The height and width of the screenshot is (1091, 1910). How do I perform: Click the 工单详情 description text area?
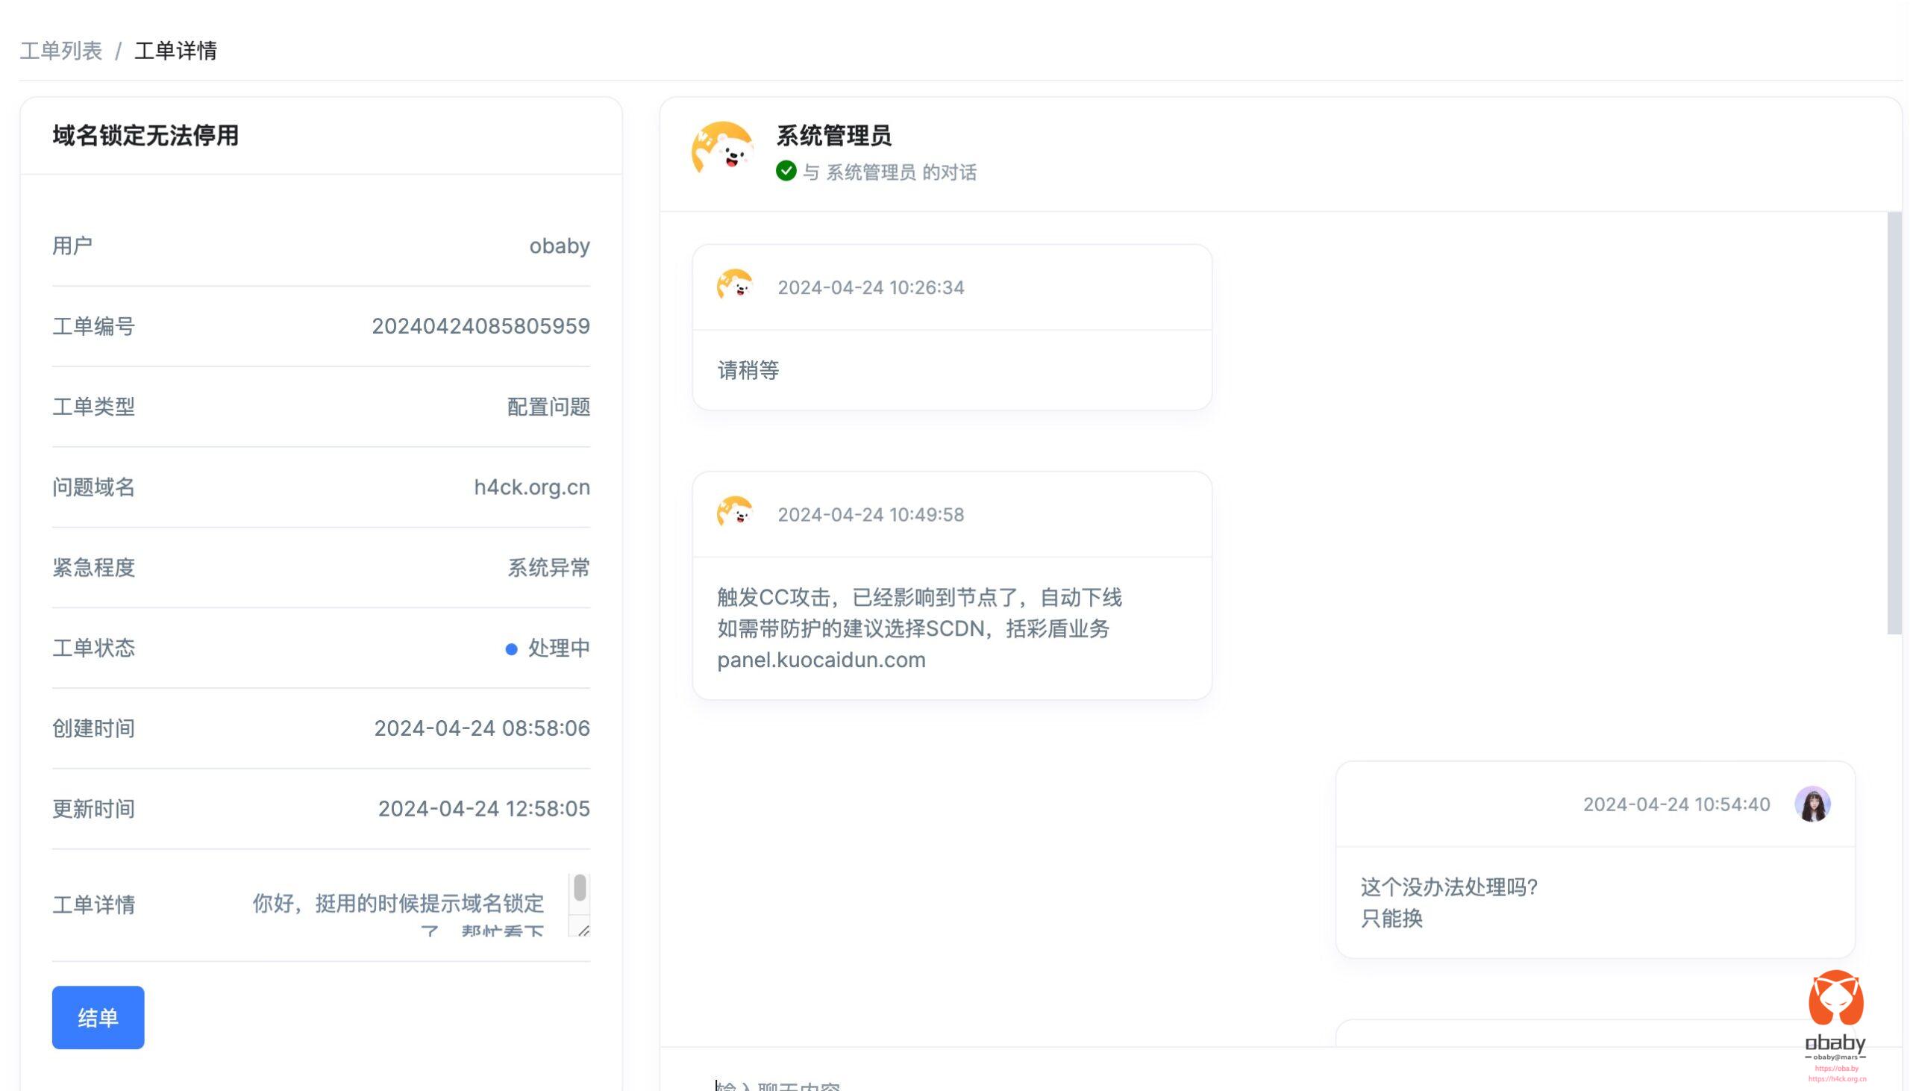[x=398, y=904]
